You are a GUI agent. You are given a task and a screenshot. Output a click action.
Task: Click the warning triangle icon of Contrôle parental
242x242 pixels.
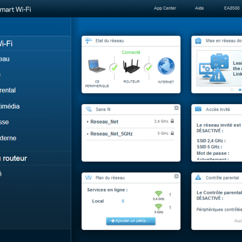point(198,177)
